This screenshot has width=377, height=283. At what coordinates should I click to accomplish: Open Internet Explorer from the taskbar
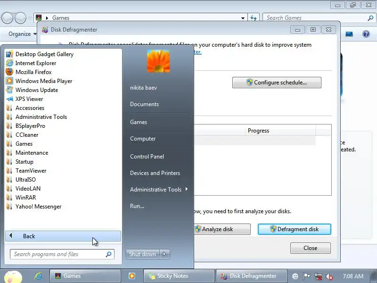point(38,276)
